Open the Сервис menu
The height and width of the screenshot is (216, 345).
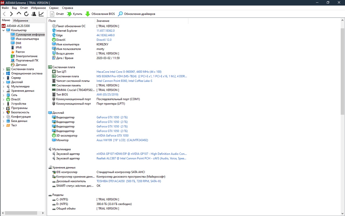click(x=54, y=8)
